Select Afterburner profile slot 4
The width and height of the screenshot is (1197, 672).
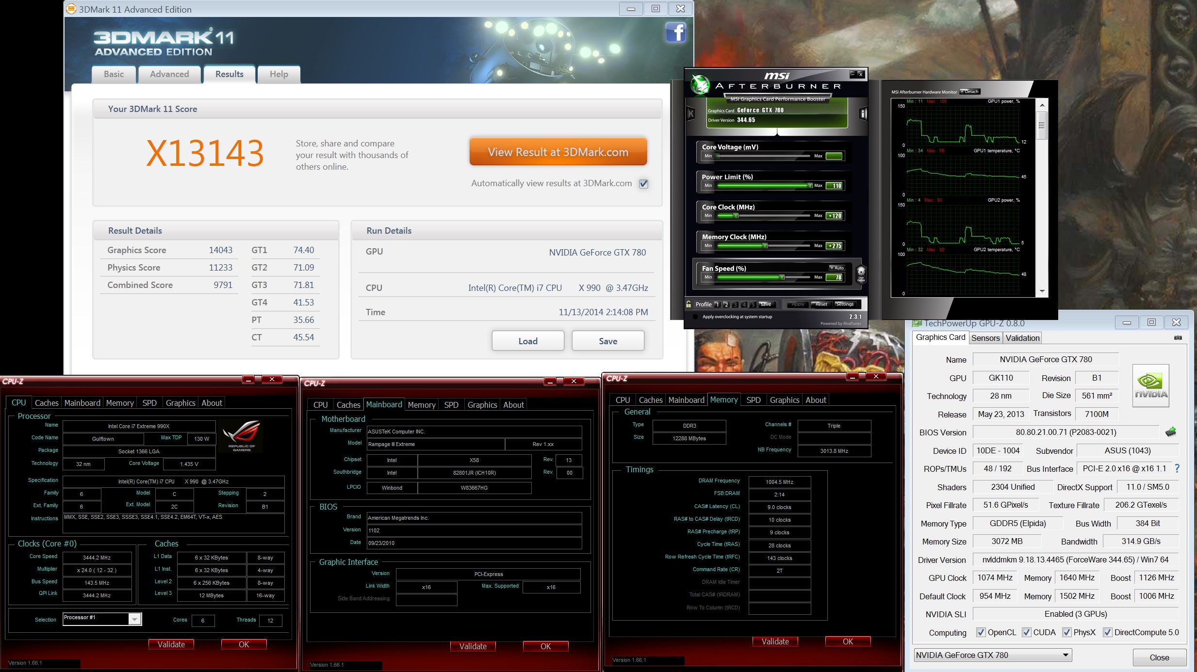pyautogui.click(x=744, y=304)
